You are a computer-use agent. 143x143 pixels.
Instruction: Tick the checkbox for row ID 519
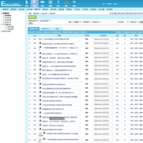pos(30,113)
